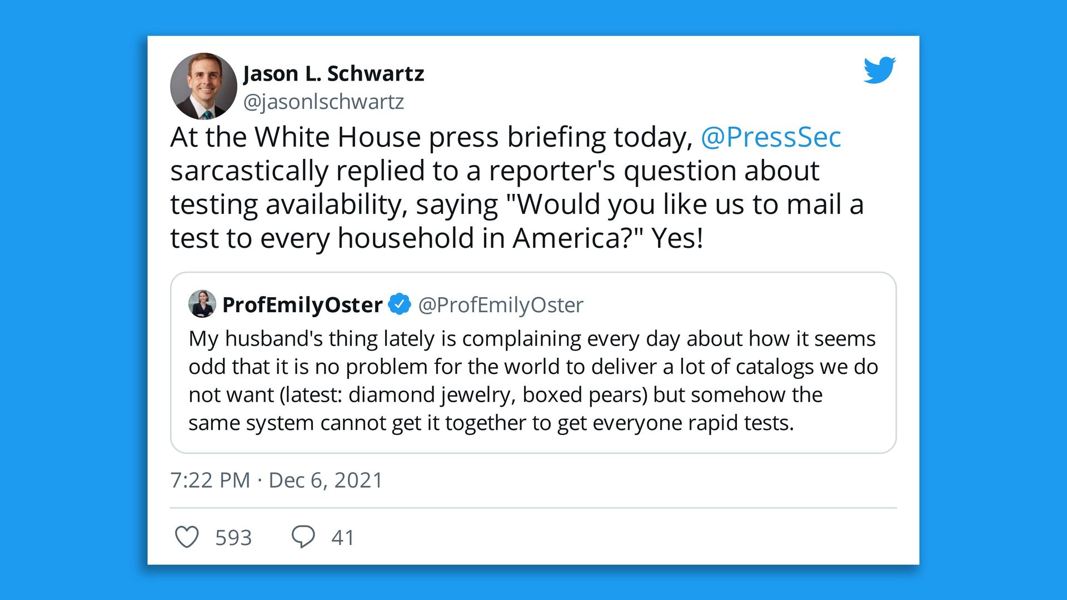Click the @jasonlschwartz handle

[323, 102]
